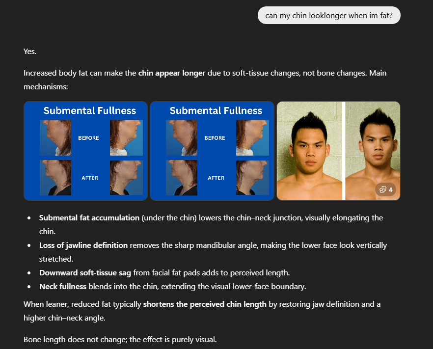Image resolution: width=433 pixels, height=349 pixels.
Task: Open the image gallery count badge showing 4
Action: (x=385, y=189)
